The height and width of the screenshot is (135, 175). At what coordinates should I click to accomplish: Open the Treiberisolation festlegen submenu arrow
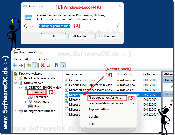coord(133,103)
